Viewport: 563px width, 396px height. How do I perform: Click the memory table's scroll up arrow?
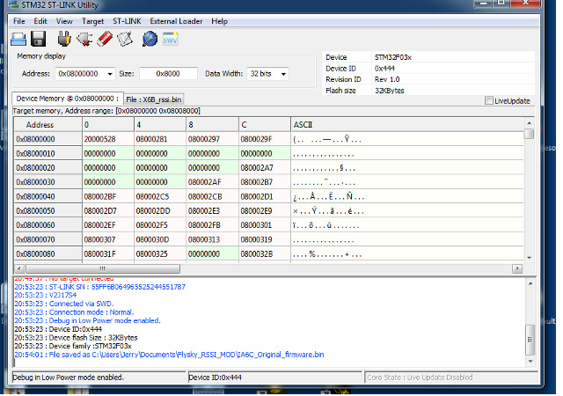pyautogui.click(x=529, y=123)
